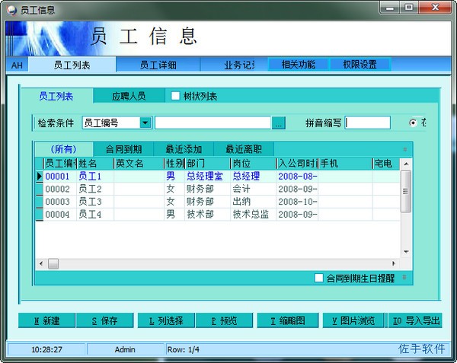This screenshot has height=363, width=457.
Task: Click the grip icon beside the birthday reminder checkbox
Action: tap(404, 278)
